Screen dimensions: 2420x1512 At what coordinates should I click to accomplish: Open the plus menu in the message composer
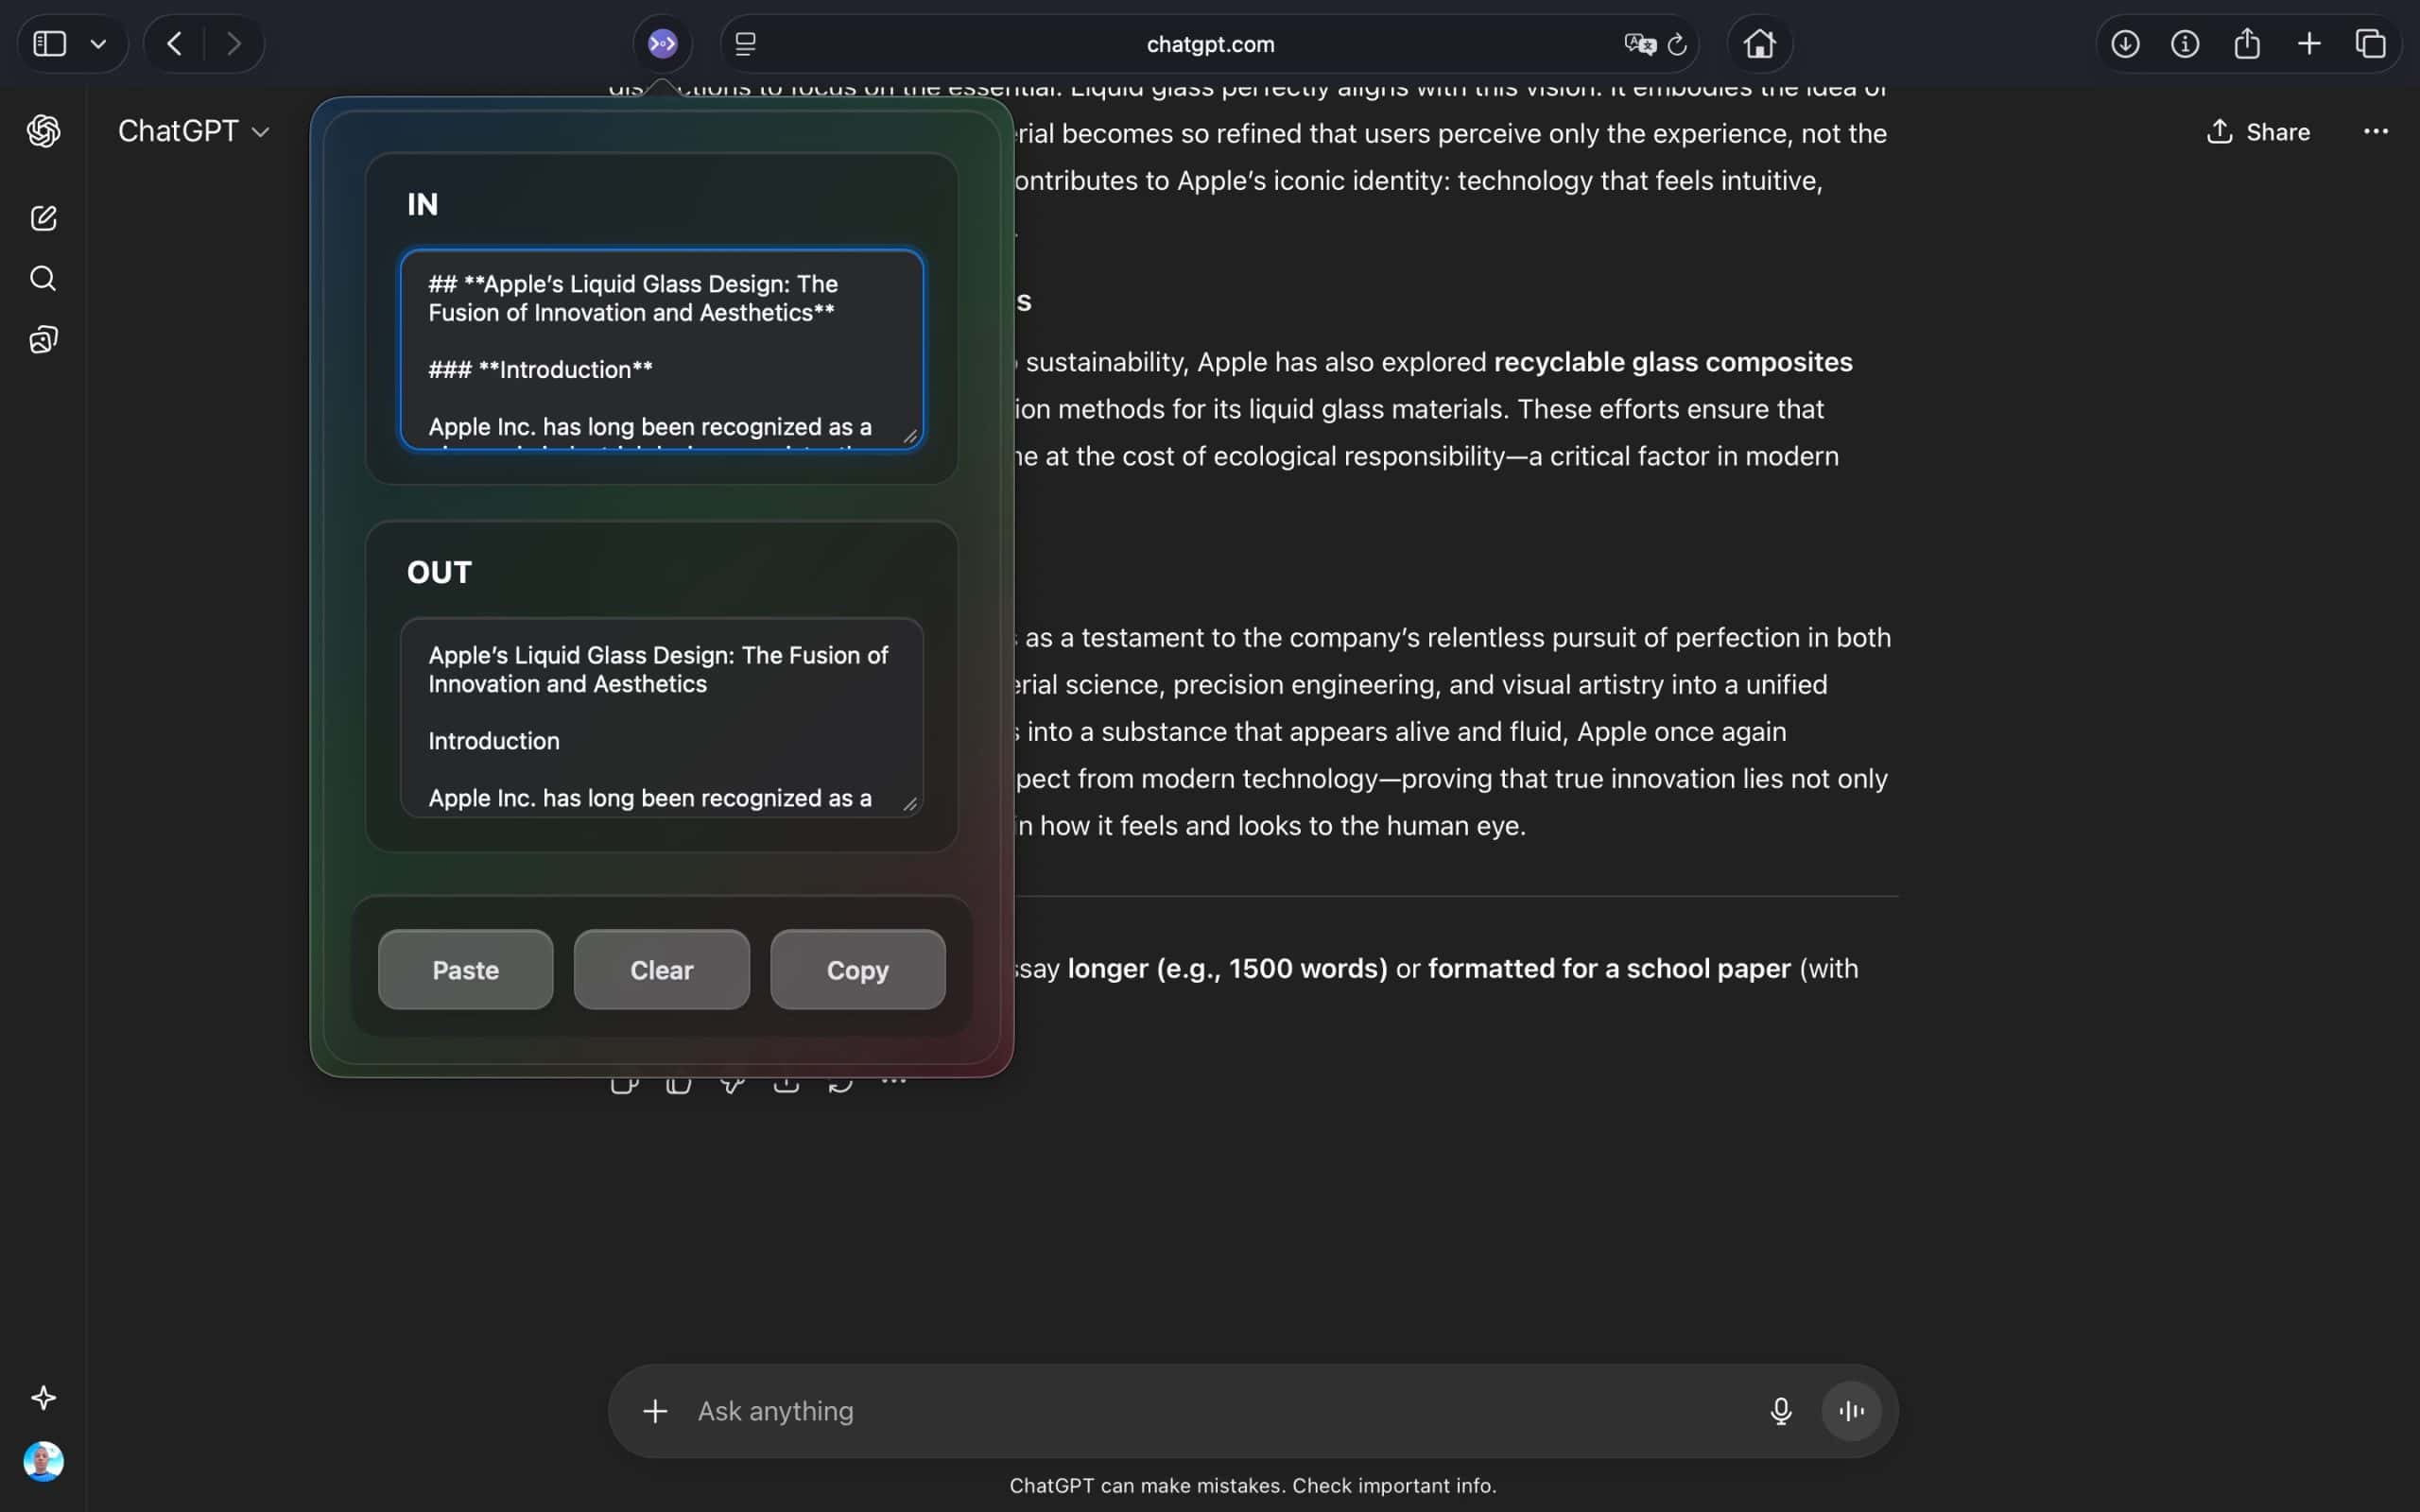[655, 1411]
